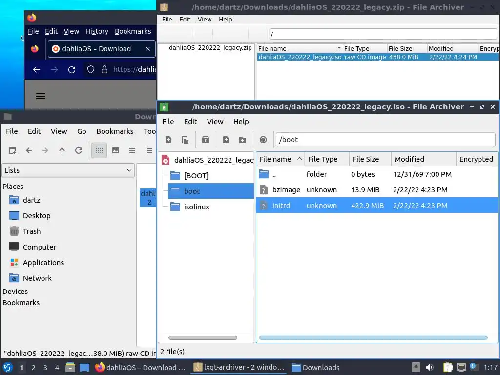The height and width of the screenshot is (375, 500).
Task: Open the Lists side pane dropdown
Action: pyautogui.click(x=68, y=170)
